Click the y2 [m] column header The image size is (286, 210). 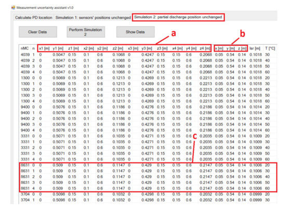[102, 48]
